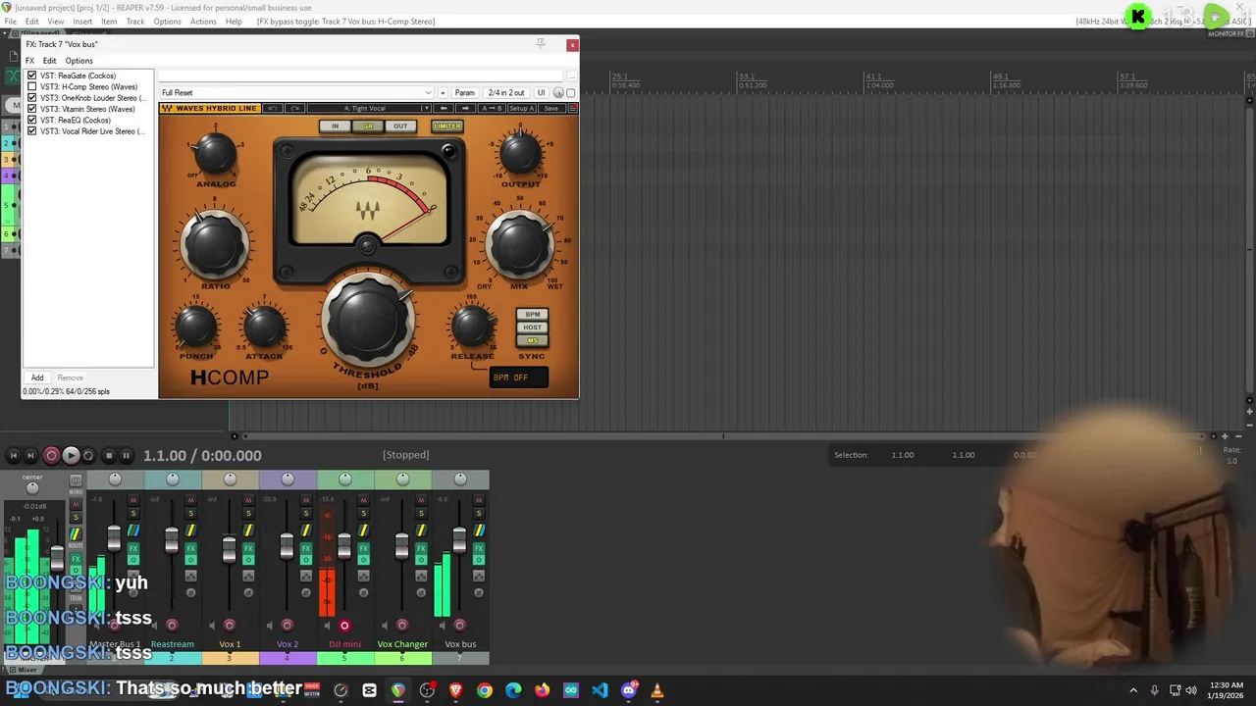Toggle ReaEQ (Cockos) FX checkbox

pyautogui.click(x=32, y=120)
